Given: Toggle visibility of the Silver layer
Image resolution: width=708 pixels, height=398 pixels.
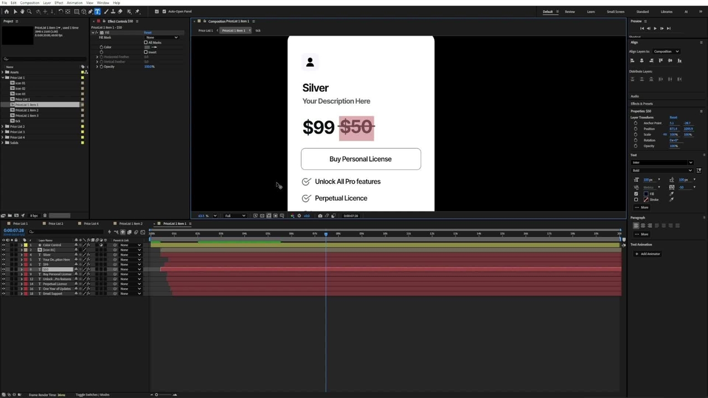Looking at the screenshot, I should [x=3, y=255].
